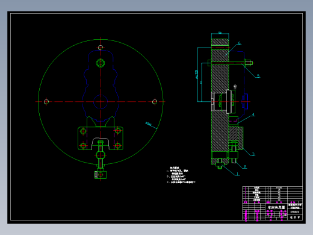Viewport: 313px width, 235px height.
Task: Pick part callout number 6
Action: point(239,43)
